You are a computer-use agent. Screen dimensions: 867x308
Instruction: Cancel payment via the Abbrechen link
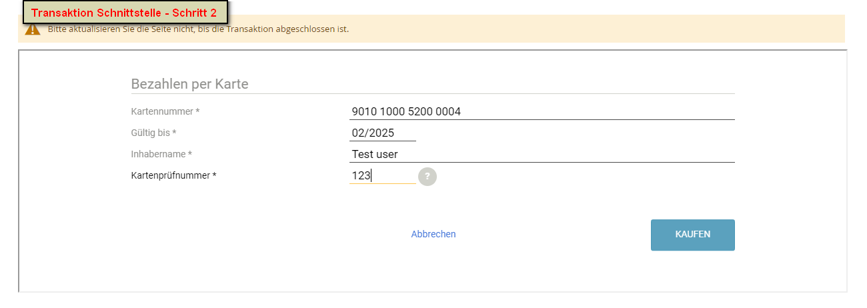pos(433,234)
